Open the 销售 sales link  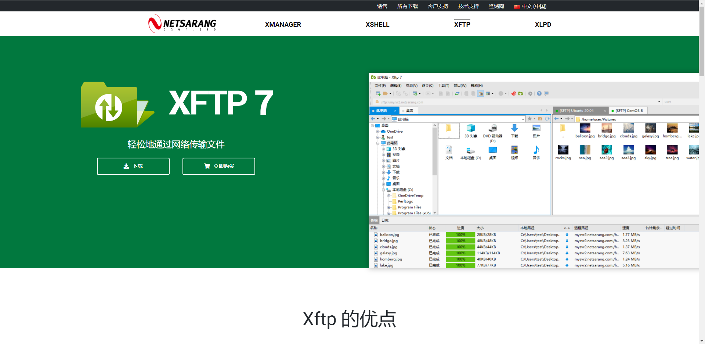(382, 6)
